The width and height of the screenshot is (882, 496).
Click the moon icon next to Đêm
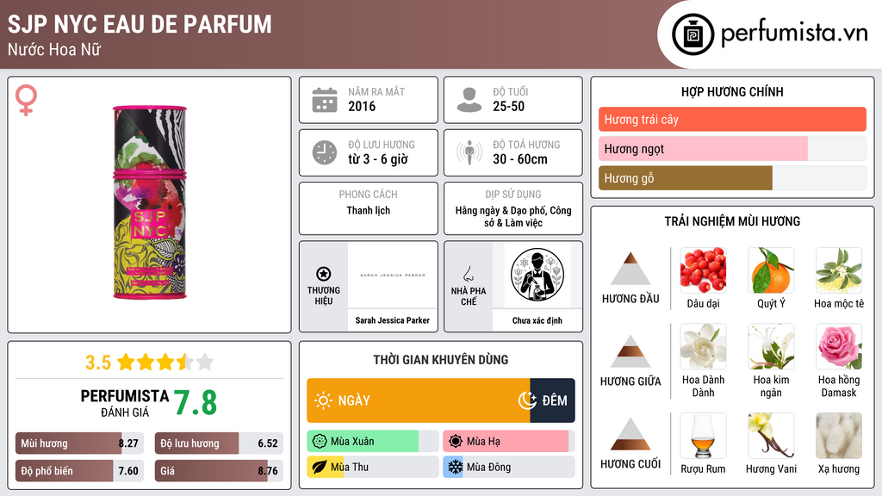pos(527,400)
